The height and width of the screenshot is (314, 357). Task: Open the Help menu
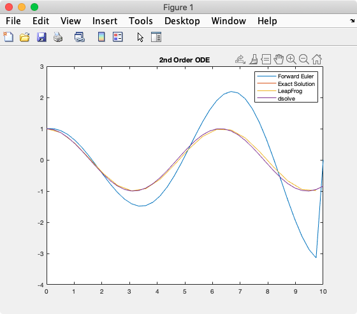click(267, 21)
